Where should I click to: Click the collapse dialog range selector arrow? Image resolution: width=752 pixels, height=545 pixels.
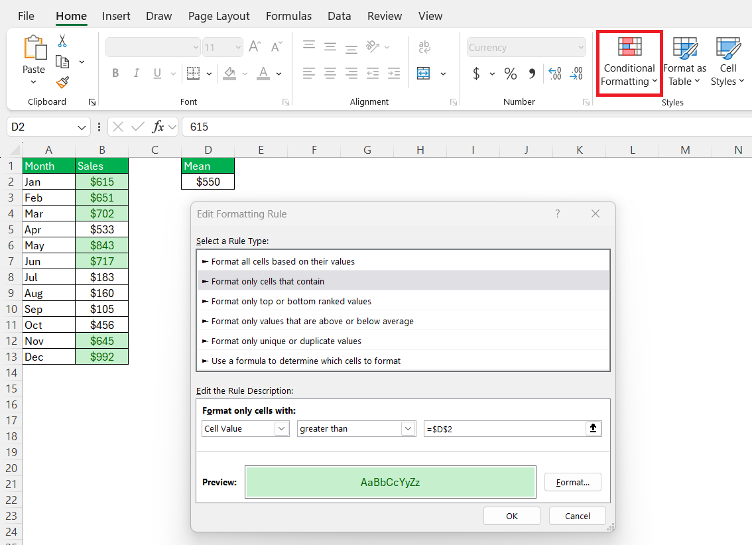pos(594,428)
